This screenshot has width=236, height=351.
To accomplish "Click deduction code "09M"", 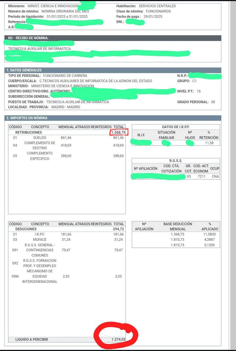I will (x=15, y=276).
